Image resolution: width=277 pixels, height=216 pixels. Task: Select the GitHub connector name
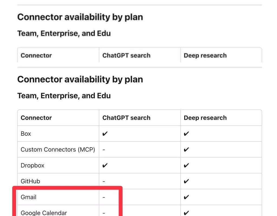click(30, 181)
